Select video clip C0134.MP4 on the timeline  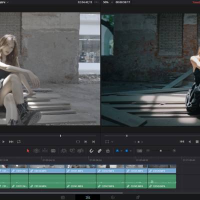47,168
